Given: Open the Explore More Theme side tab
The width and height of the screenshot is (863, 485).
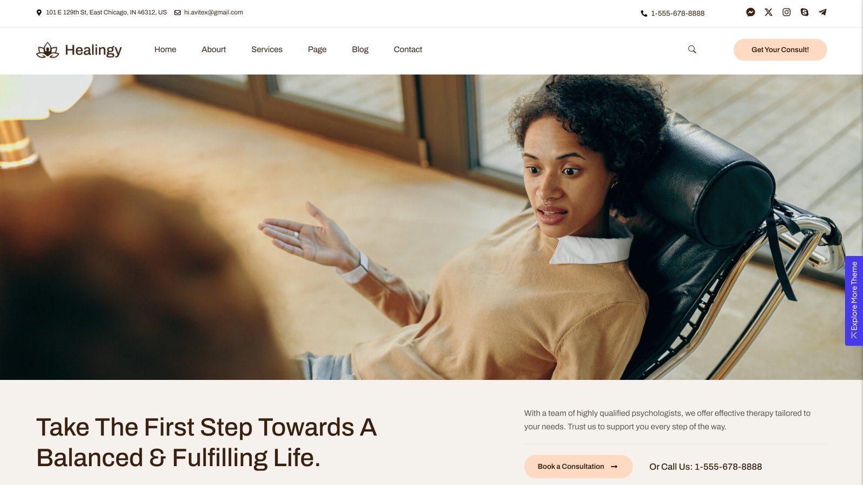Looking at the screenshot, I should pyautogui.click(x=854, y=301).
